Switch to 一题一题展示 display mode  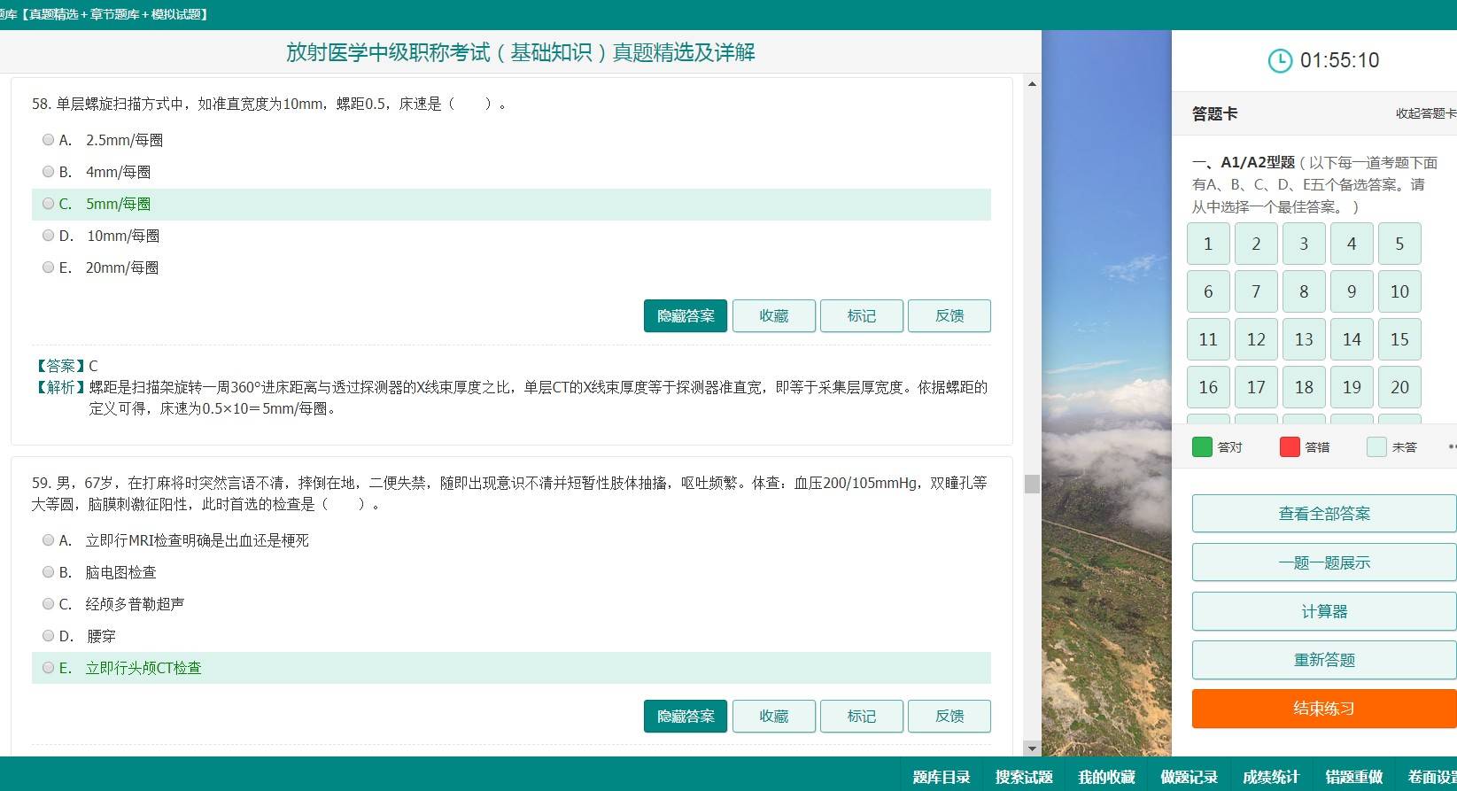click(1324, 562)
